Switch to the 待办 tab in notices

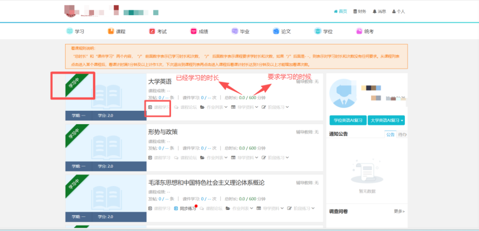coord(402,134)
